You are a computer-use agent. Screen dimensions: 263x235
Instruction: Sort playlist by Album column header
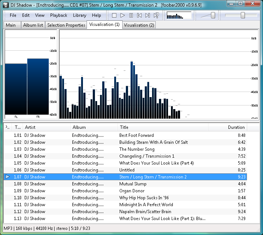point(94,127)
